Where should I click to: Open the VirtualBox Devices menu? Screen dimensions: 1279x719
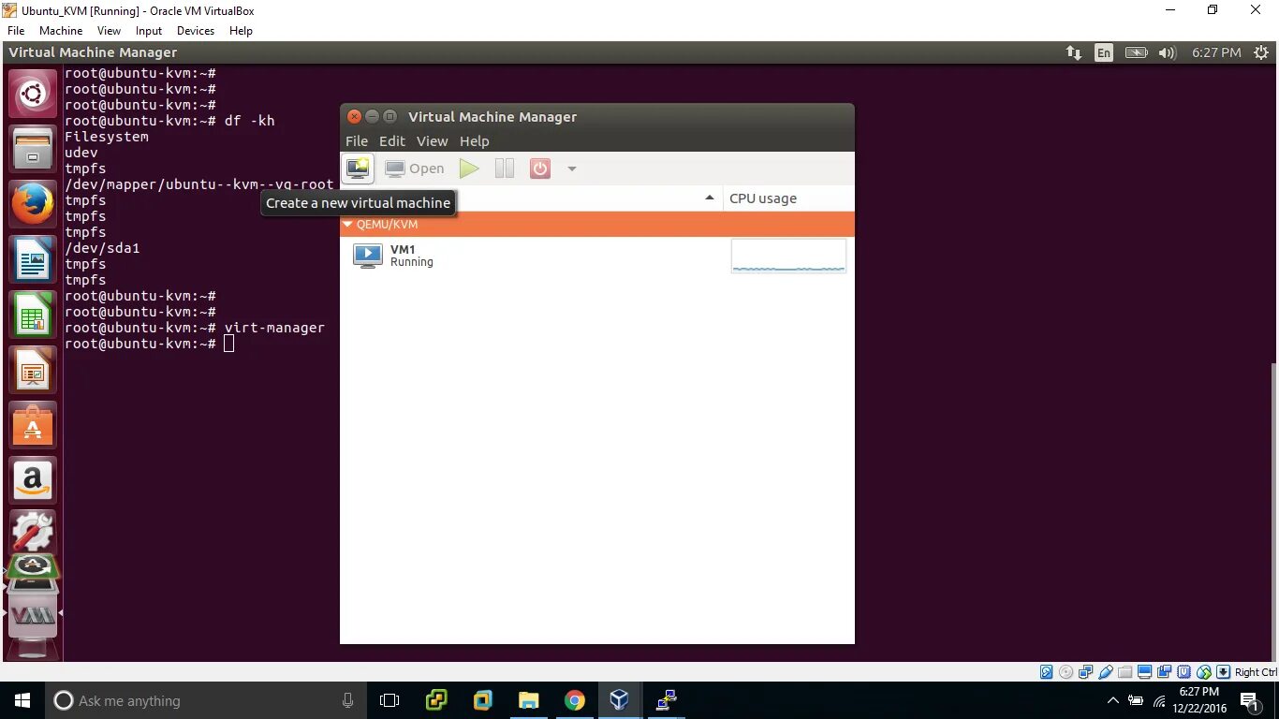(196, 31)
